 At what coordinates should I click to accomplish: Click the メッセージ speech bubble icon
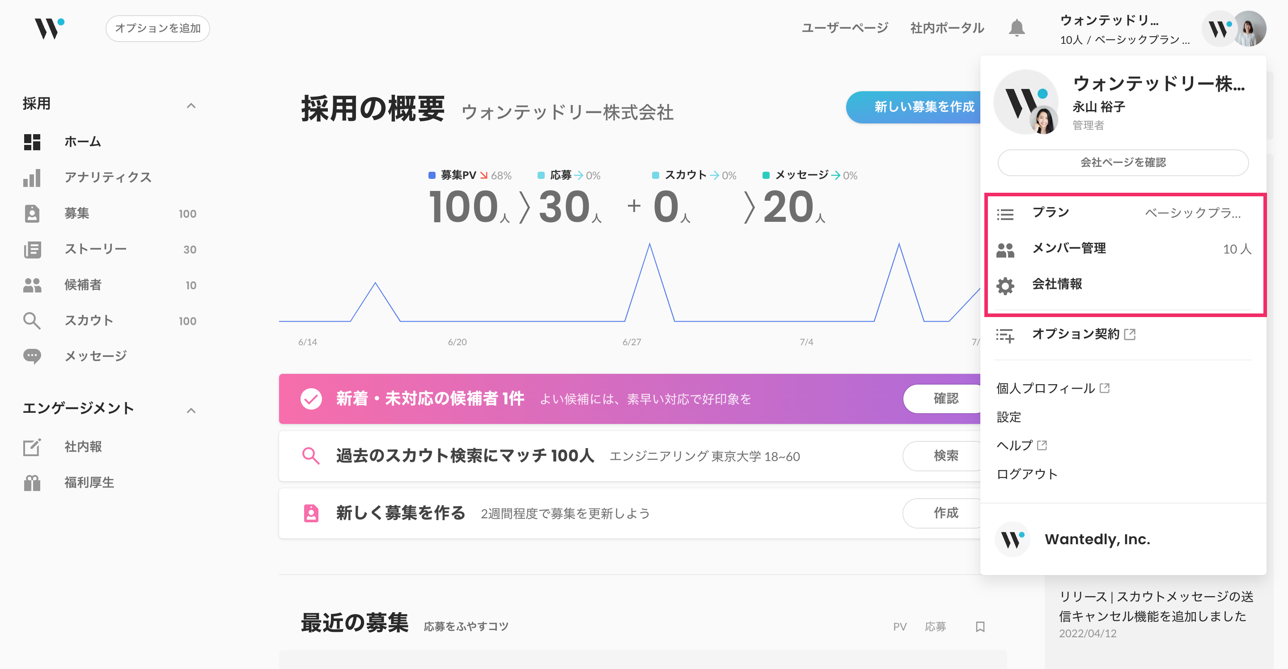[32, 356]
